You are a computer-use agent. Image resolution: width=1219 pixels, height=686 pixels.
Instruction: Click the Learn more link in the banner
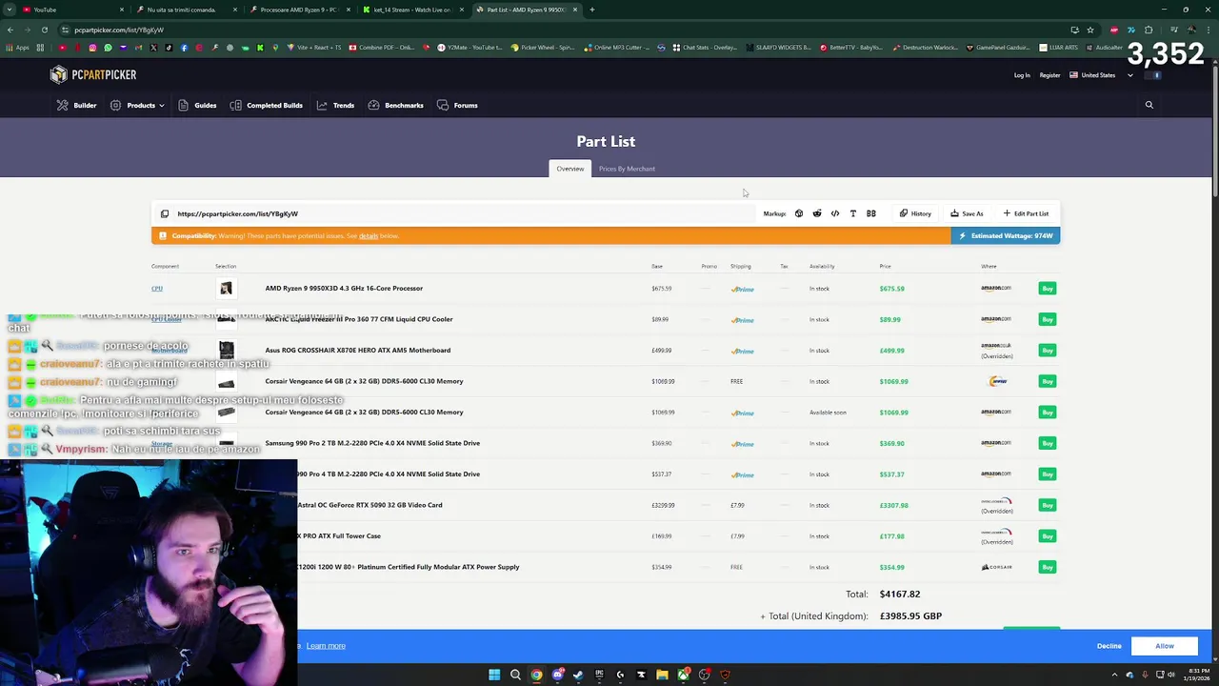(326, 646)
